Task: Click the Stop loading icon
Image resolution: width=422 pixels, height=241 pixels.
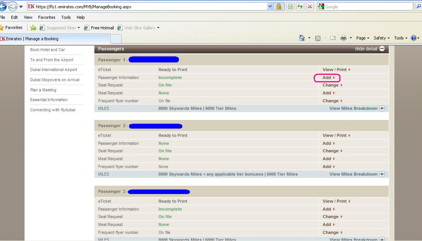Action: click(x=310, y=7)
